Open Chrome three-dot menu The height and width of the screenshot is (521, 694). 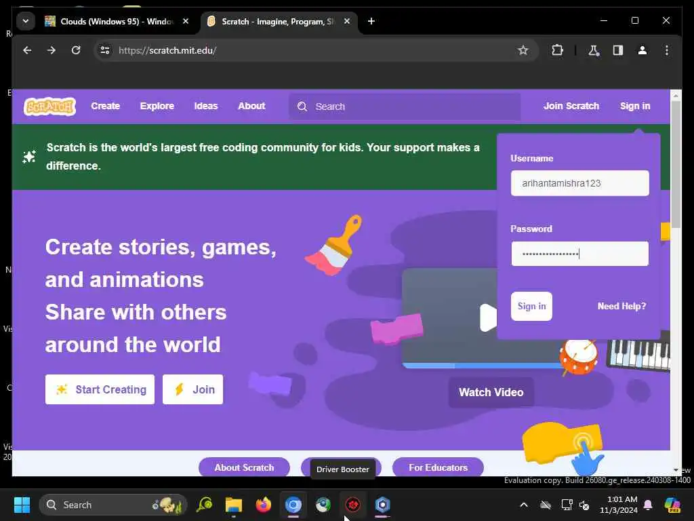click(667, 50)
